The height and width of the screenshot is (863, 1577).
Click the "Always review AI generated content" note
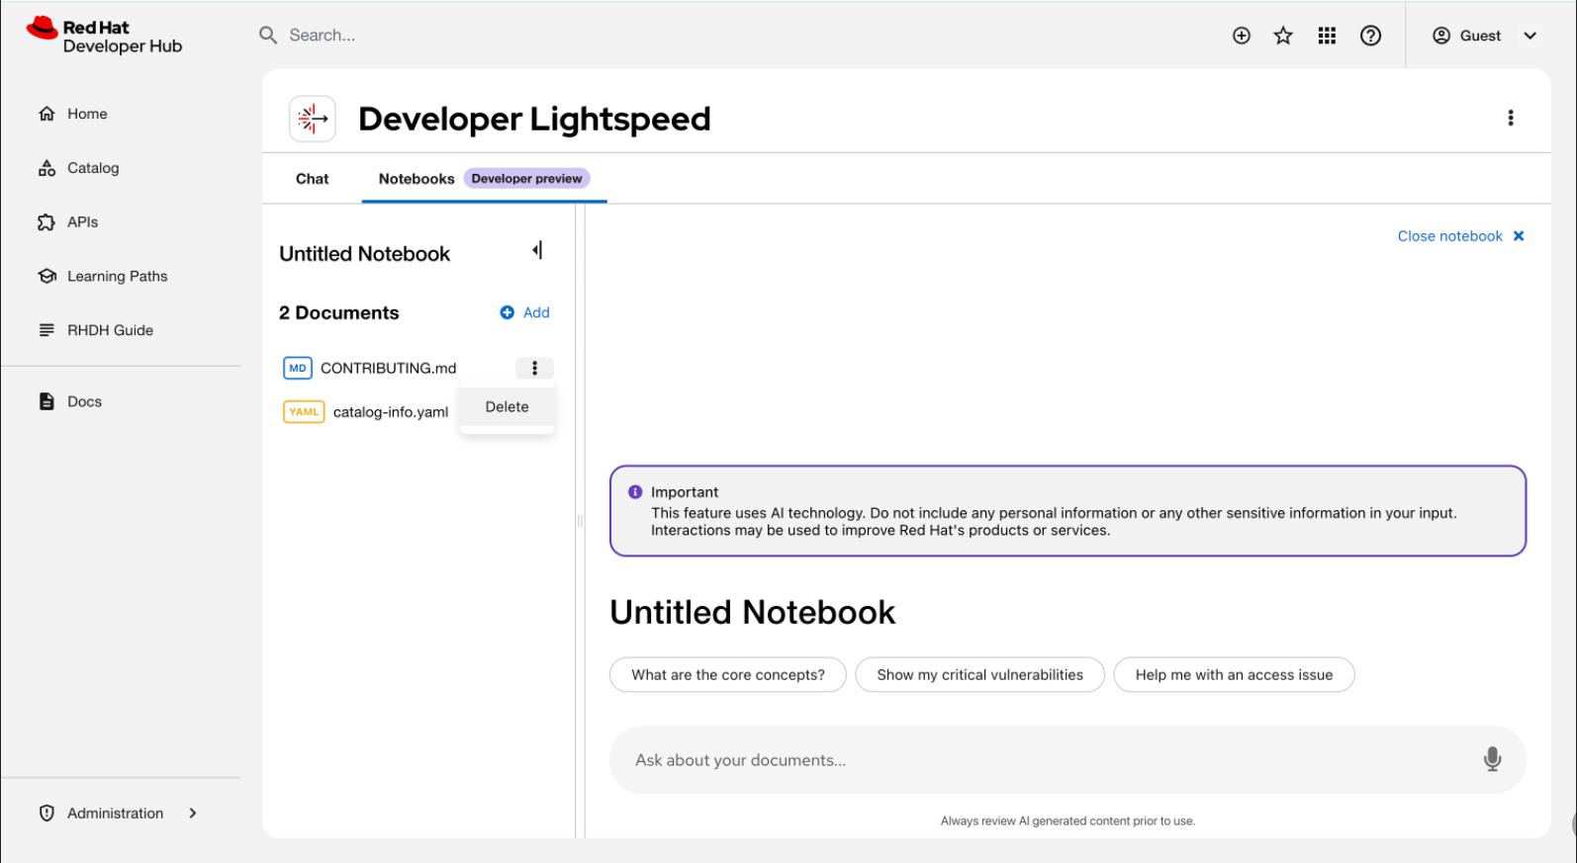[x=1067, y=820]
